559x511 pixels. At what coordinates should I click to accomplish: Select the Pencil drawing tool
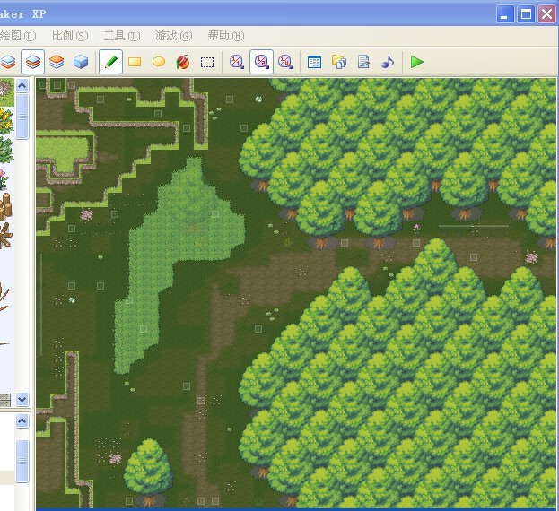111,62
